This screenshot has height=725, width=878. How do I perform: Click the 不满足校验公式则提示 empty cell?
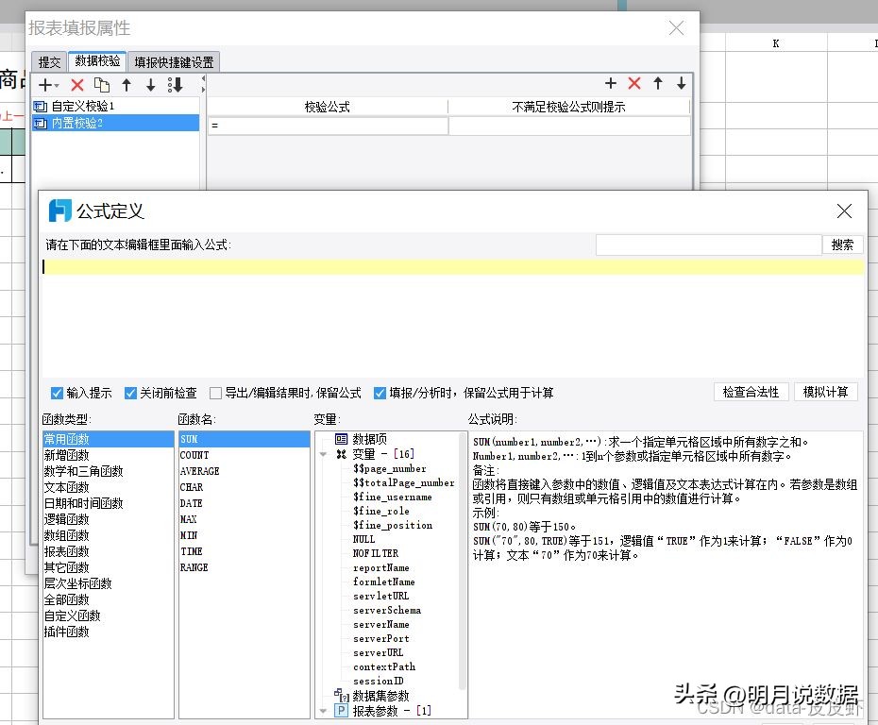point(569,126)
